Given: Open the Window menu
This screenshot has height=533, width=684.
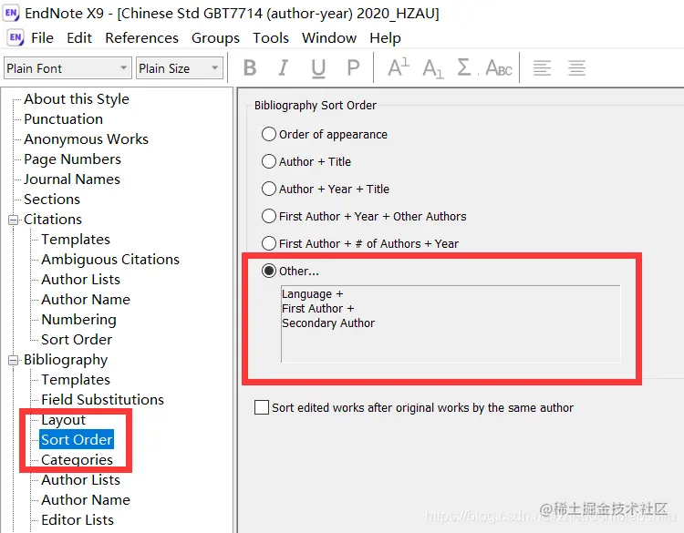Looking at the screenshot, I should tap(329, 38).
